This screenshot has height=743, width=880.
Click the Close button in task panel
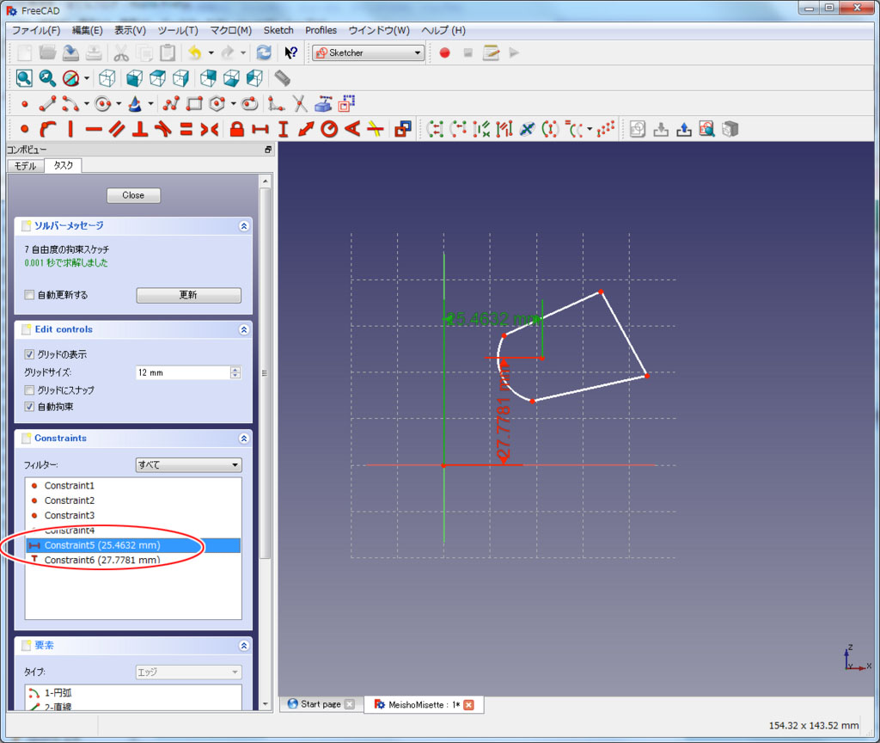click(133, 195)
